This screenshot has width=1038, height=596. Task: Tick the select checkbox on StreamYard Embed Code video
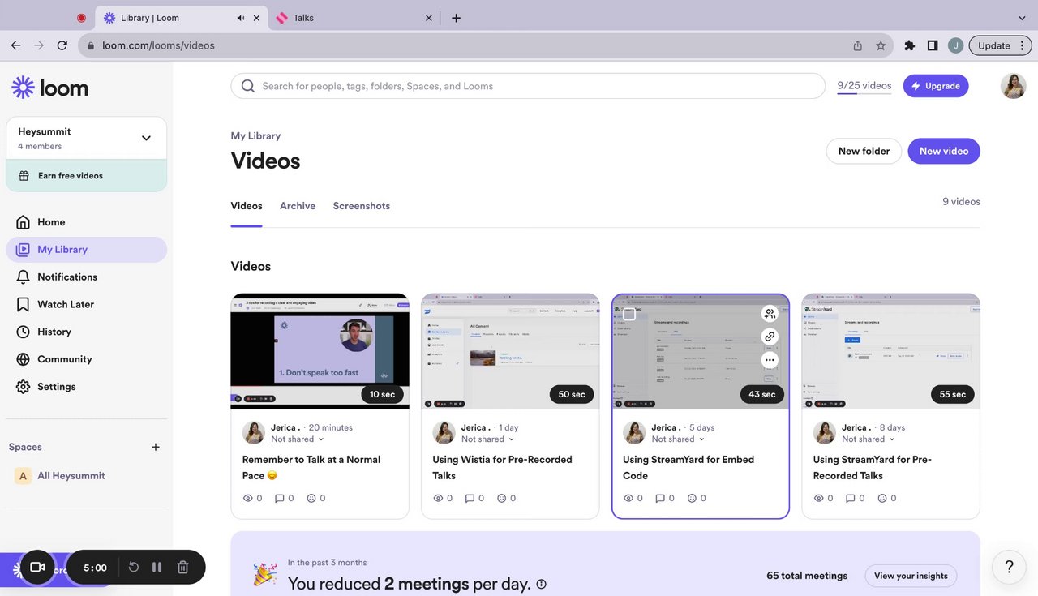coord(629,314)
